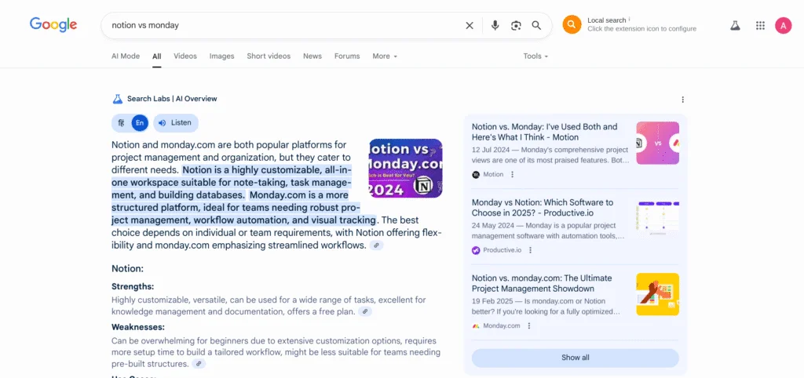Open the Search Labs flask icon
This screenshot has width=804, height=378.
coord(735,25)
